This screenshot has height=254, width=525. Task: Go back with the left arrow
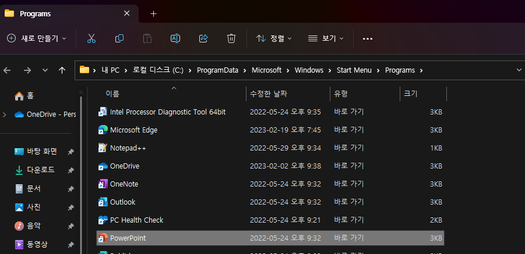coord(7,70)
